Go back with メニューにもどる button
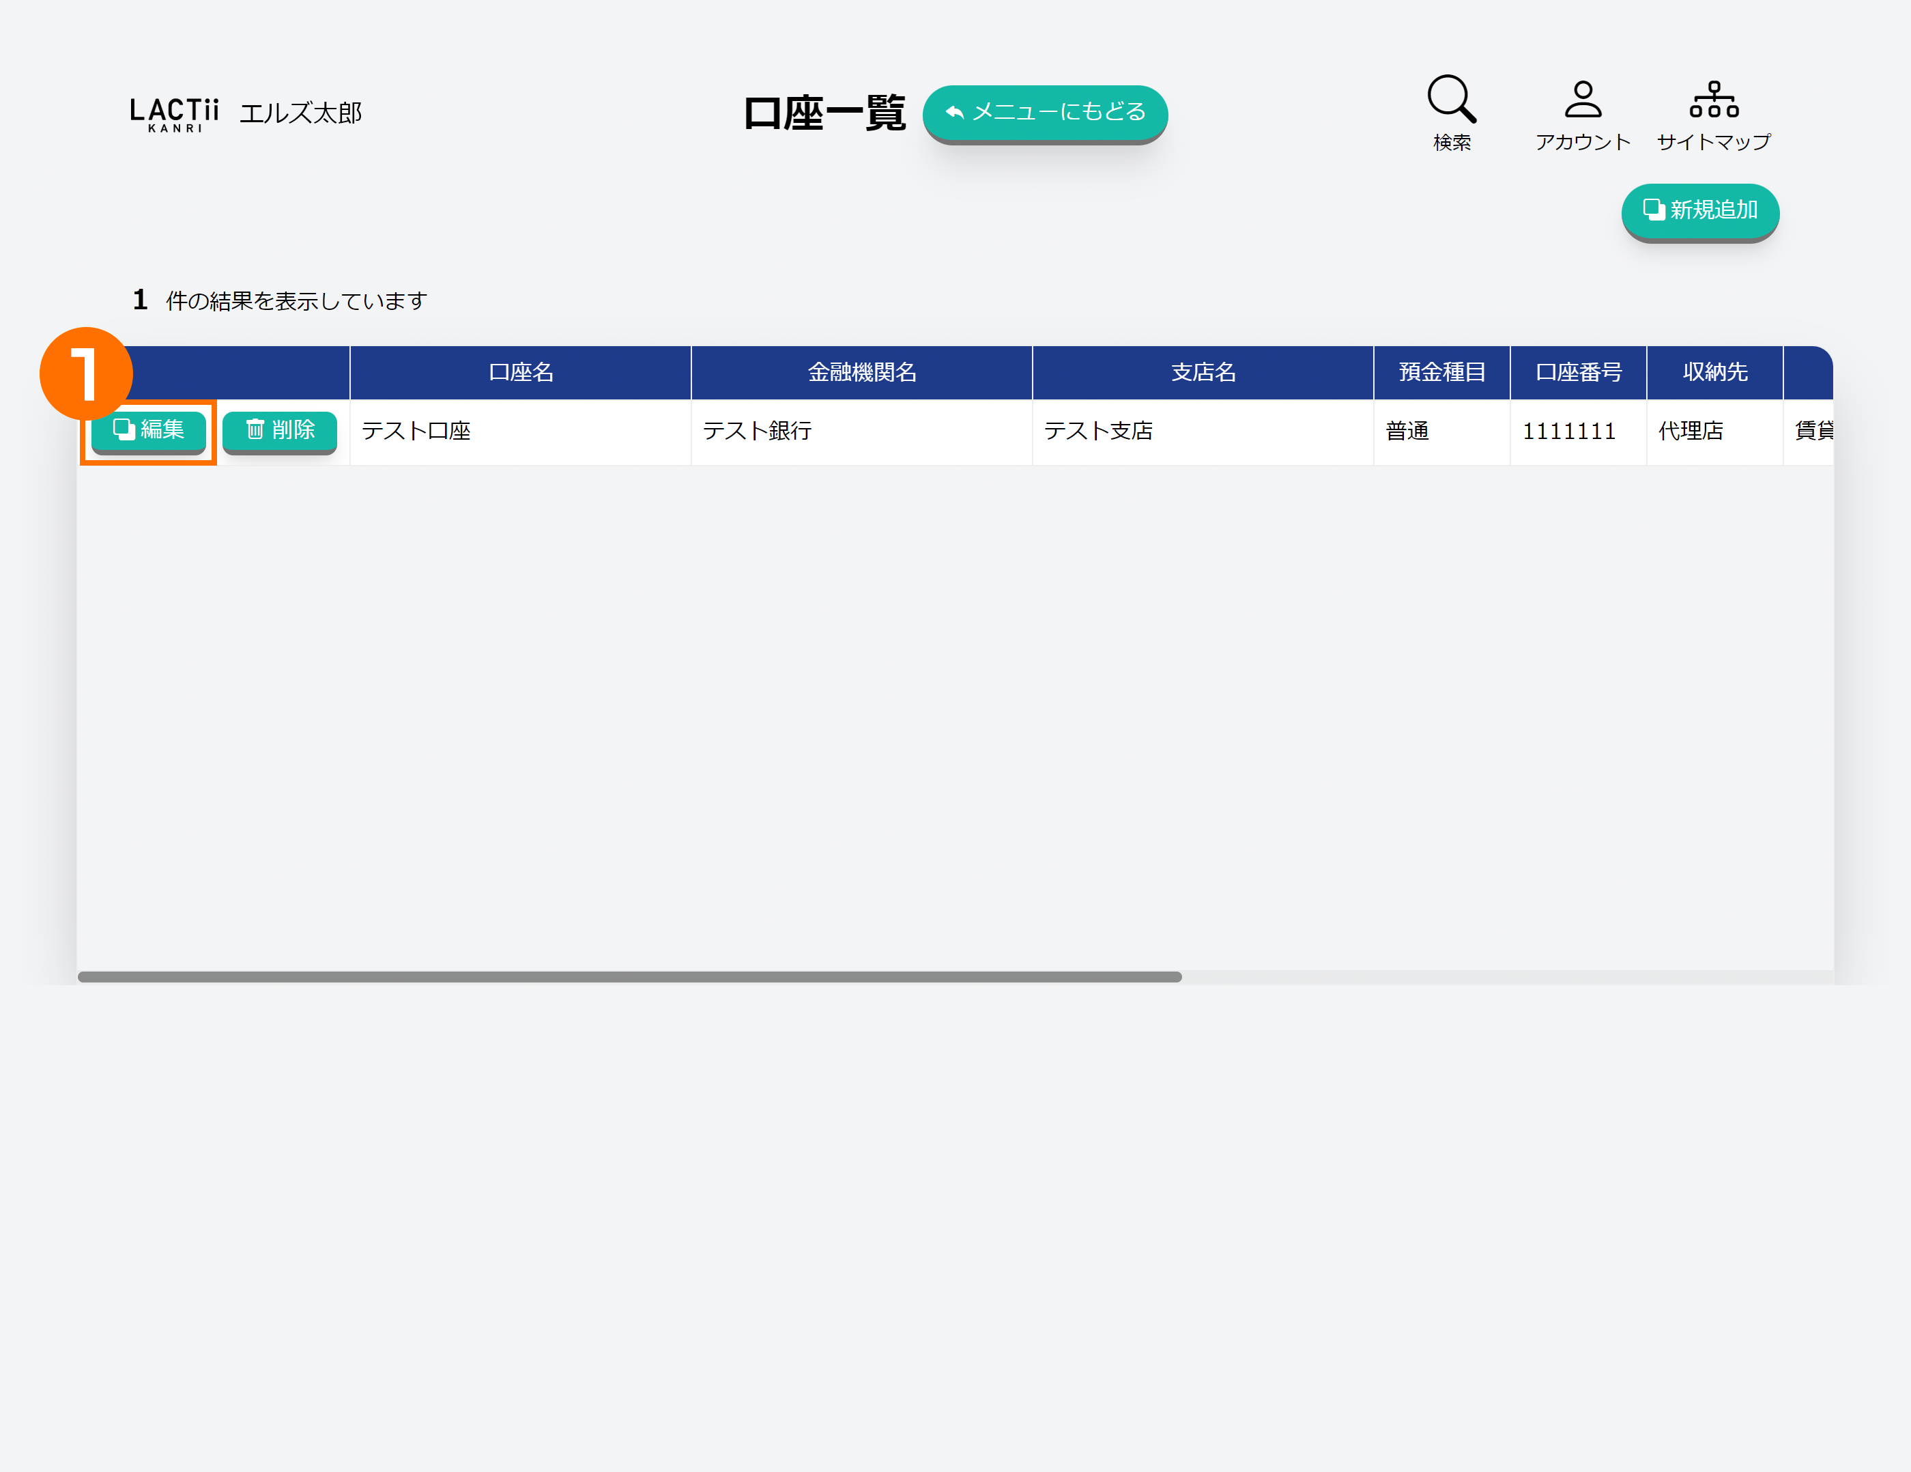 pos(1045,112)
